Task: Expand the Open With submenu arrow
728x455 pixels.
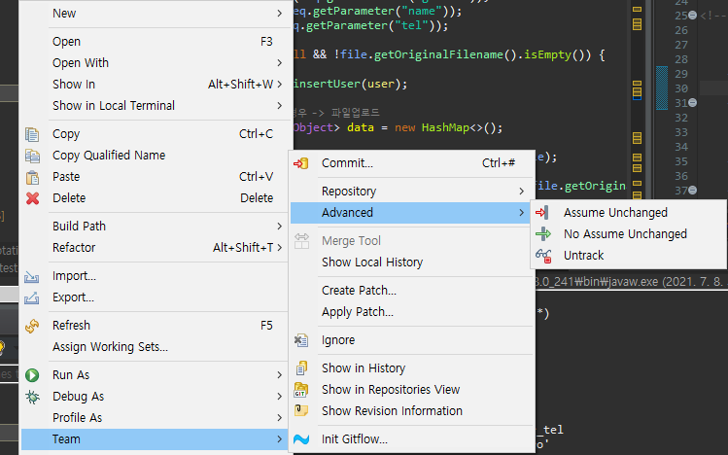Action: (280, 62)
